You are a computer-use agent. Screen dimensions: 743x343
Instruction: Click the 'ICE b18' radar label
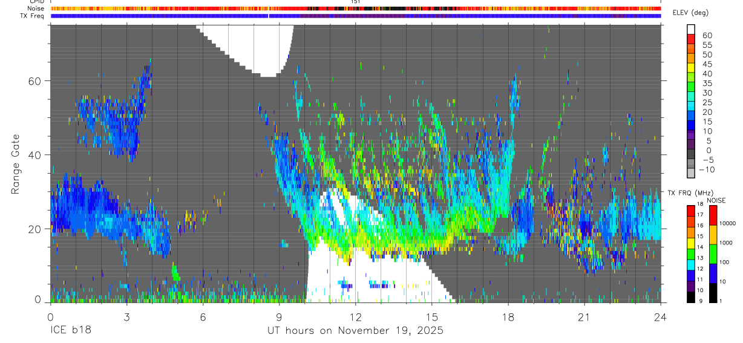pos(70,330)
